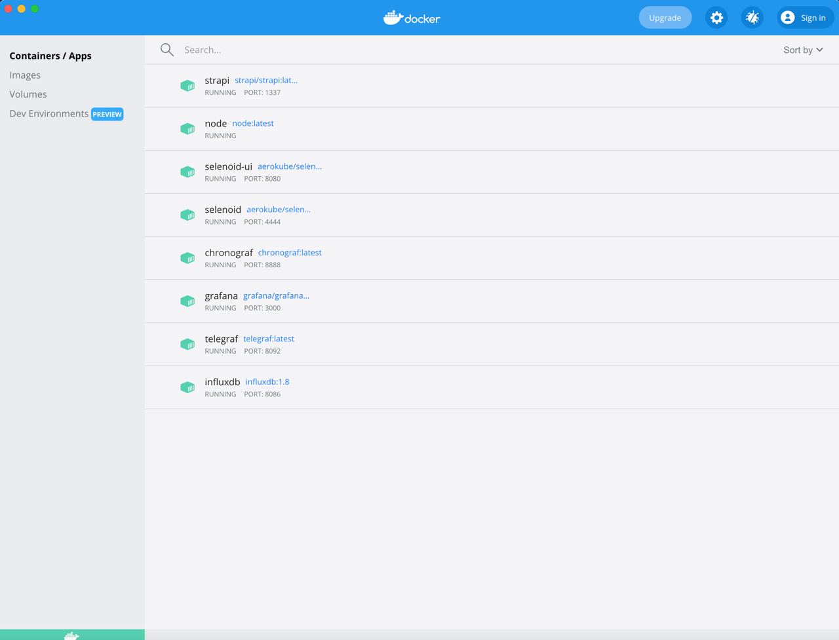The image size is (839, 640).
Task: Click the search magnifier icon
Action: click(167, 50)
